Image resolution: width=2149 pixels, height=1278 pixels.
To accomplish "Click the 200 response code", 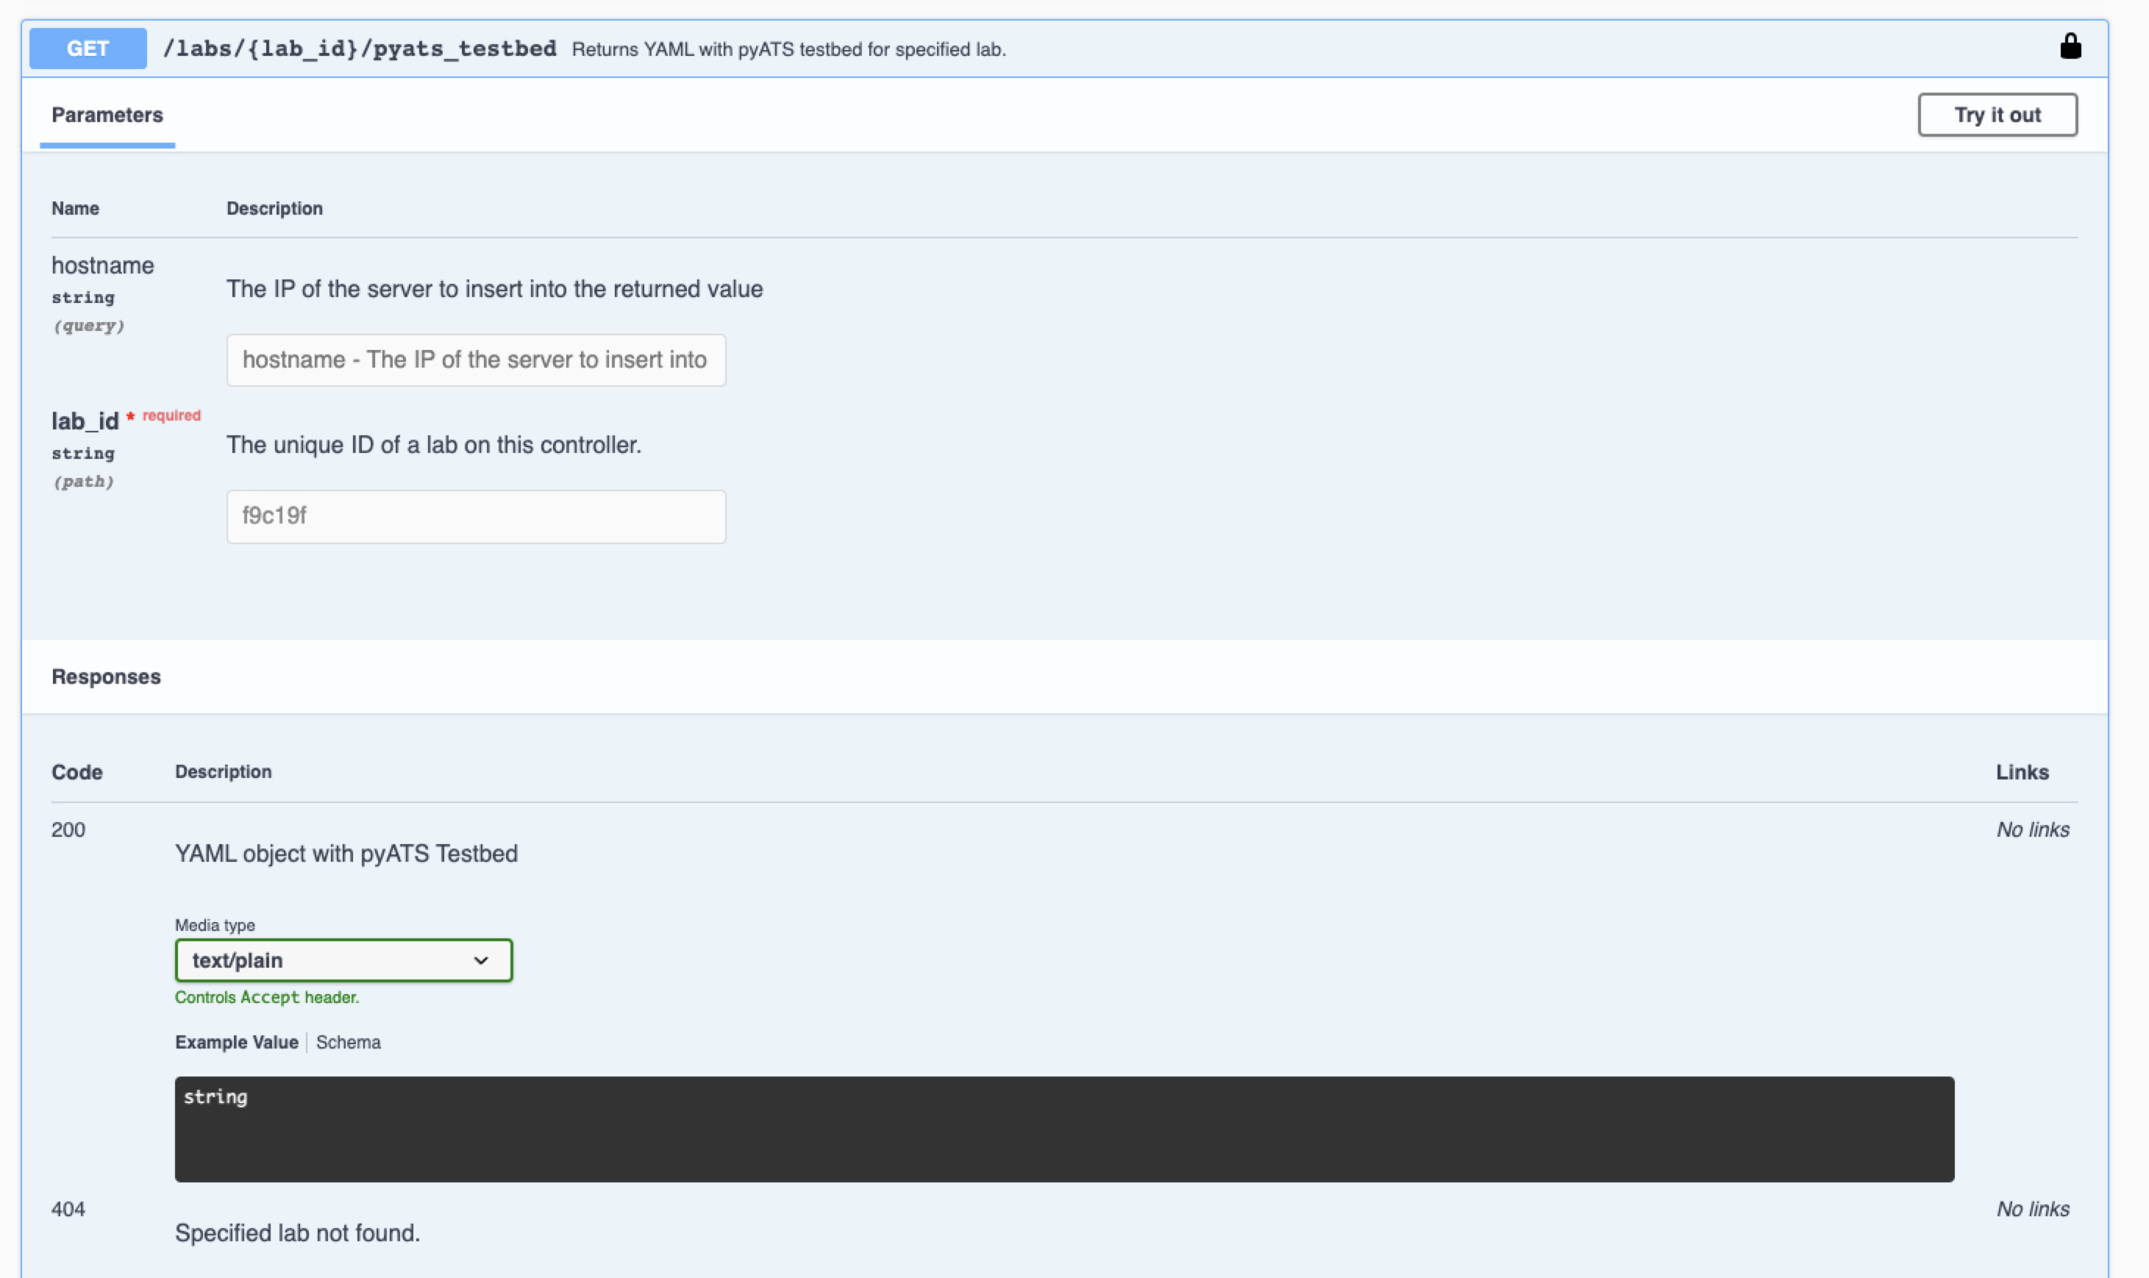I will (x=68, y=829).
